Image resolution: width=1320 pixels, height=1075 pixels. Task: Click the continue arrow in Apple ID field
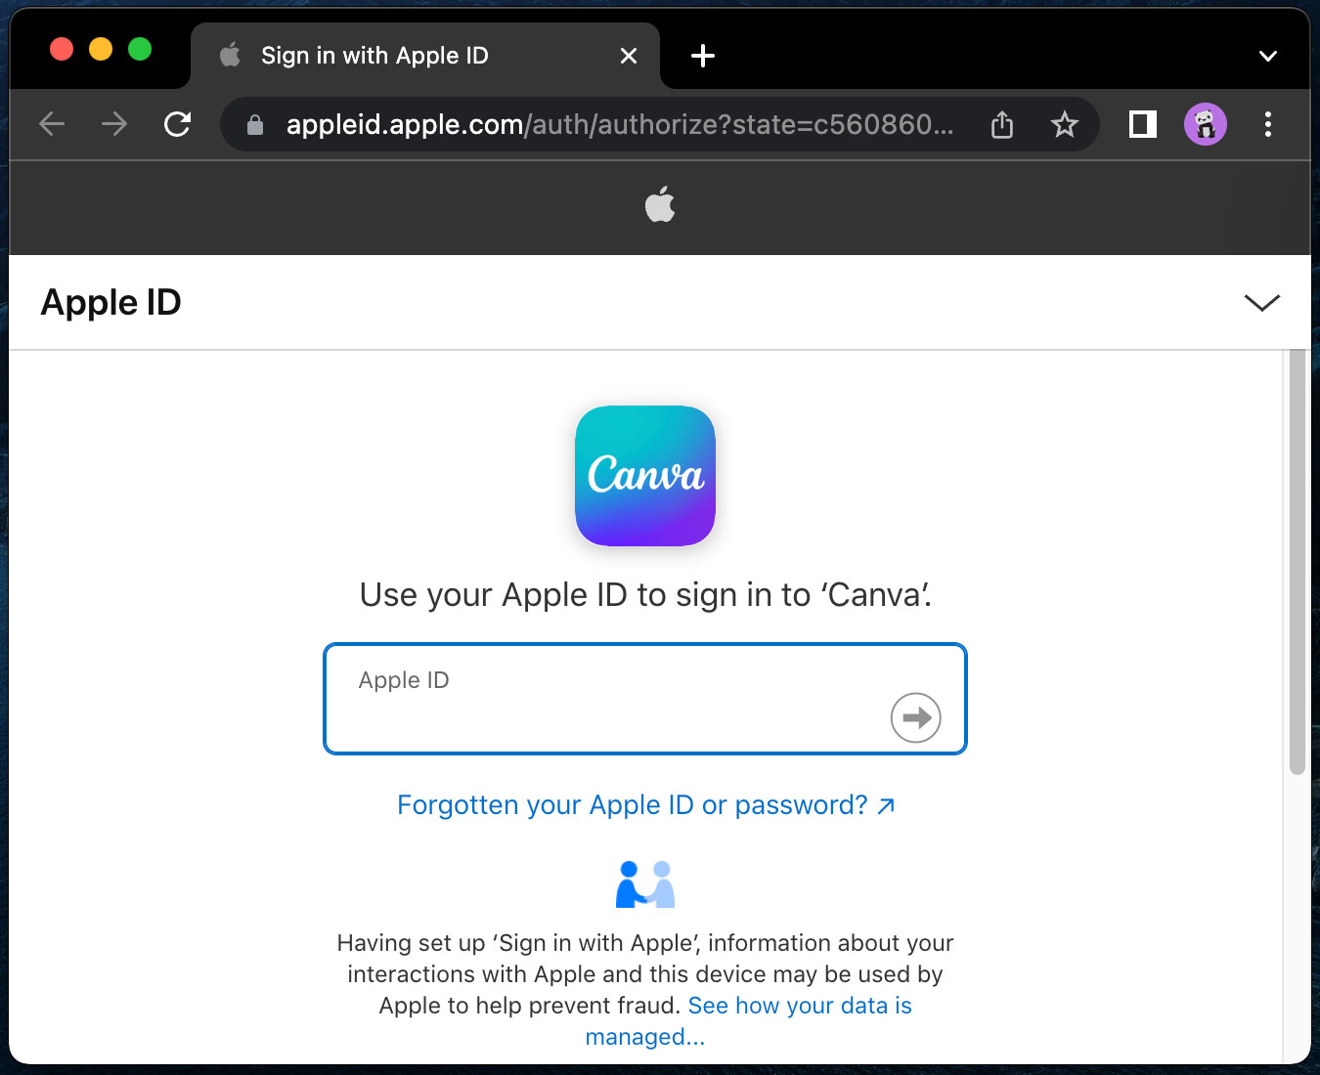pos(916,718)
